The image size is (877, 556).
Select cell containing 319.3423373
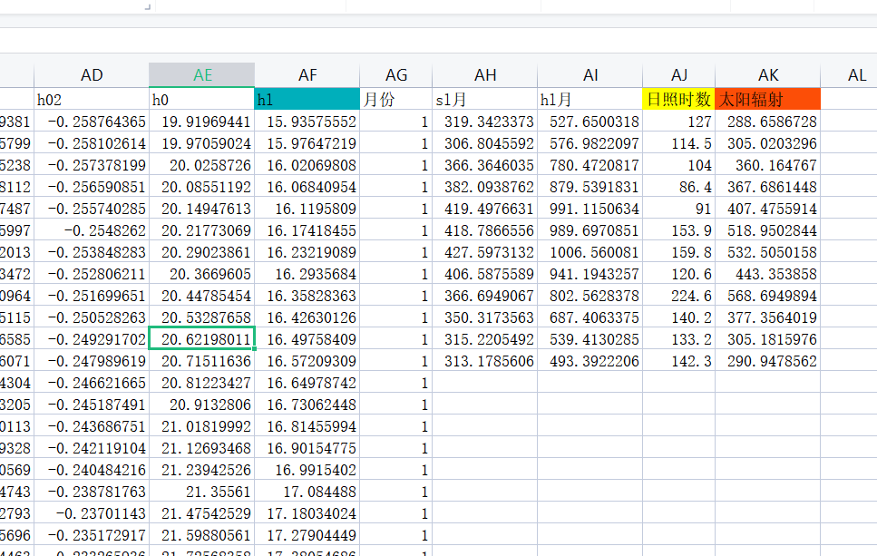click(x=485, y=122)
